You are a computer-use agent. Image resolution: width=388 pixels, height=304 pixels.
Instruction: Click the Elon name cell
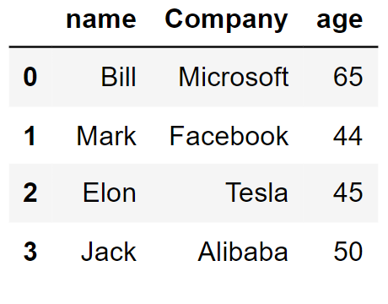tap(110, 193)
